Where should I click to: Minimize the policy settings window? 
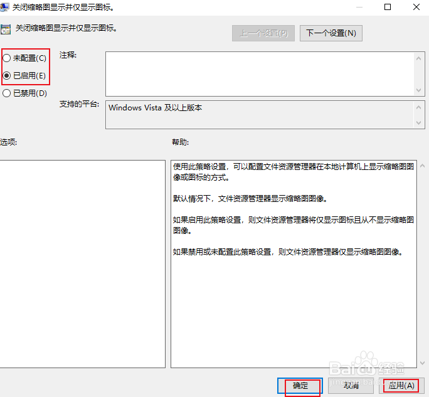point(359,7)
